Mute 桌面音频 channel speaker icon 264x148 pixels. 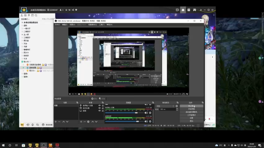[146, 121]
